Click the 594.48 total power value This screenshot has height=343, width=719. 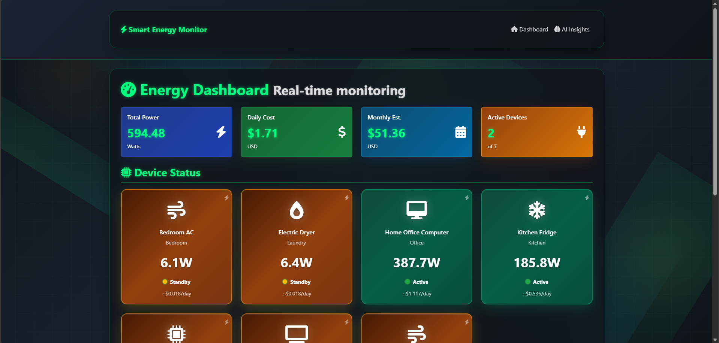[x=146, y=133]
